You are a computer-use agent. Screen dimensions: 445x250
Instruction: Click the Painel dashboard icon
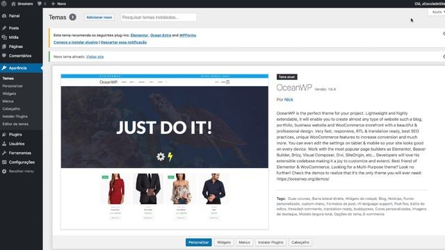4,16
